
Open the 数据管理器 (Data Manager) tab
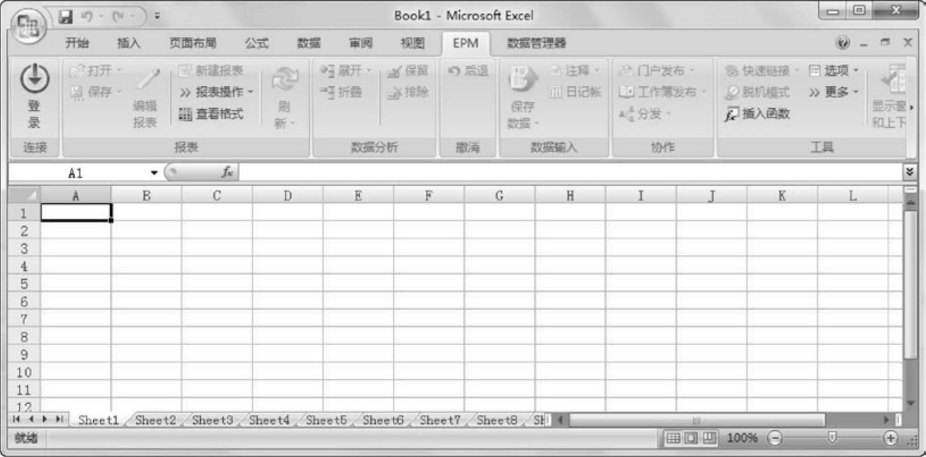(x=536, y=43)
